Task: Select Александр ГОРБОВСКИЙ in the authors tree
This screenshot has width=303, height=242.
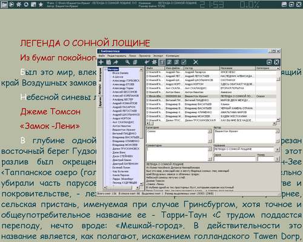Action: tap(126, 80)
